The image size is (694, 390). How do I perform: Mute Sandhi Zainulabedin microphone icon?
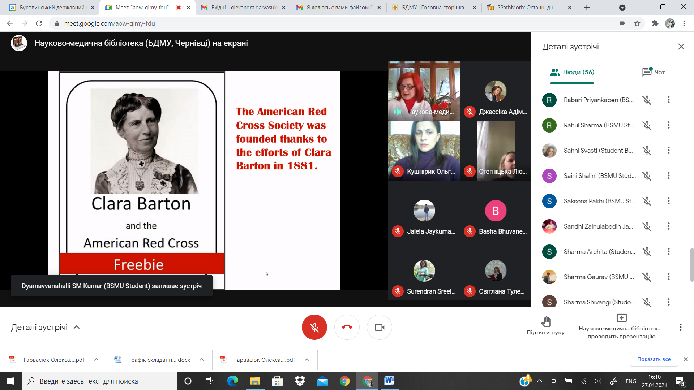click(647, 226)
